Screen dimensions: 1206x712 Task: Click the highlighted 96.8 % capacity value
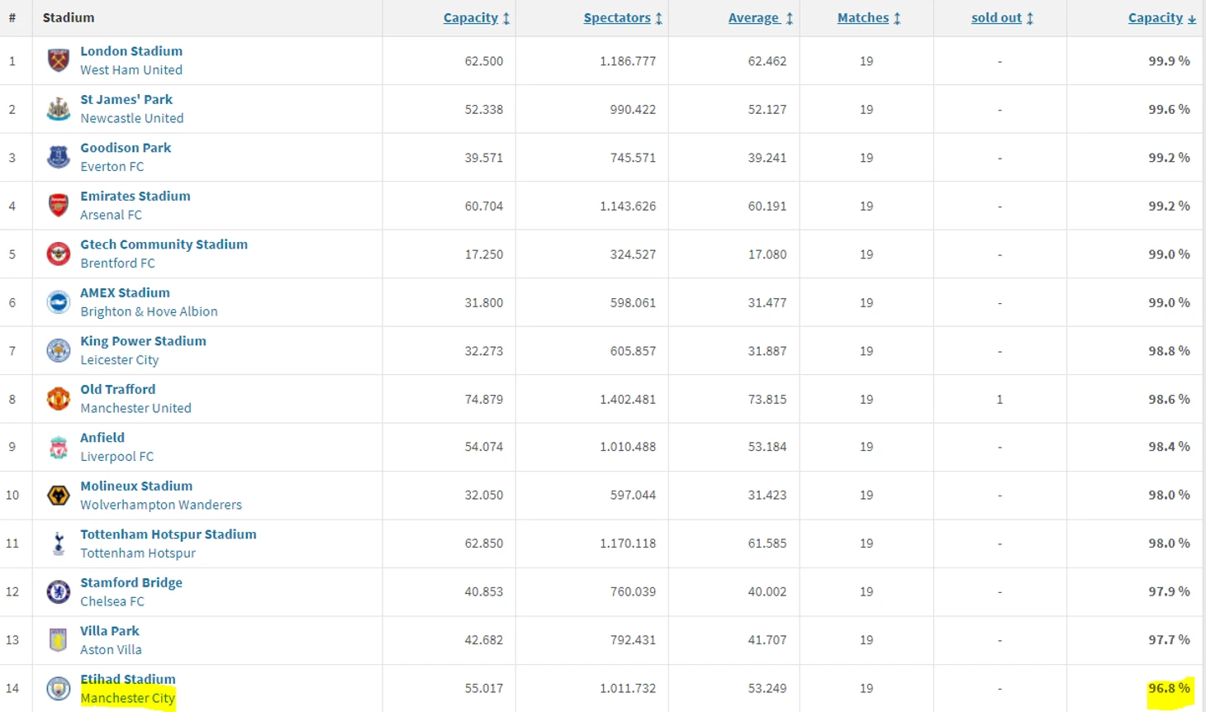point(1169,688)
